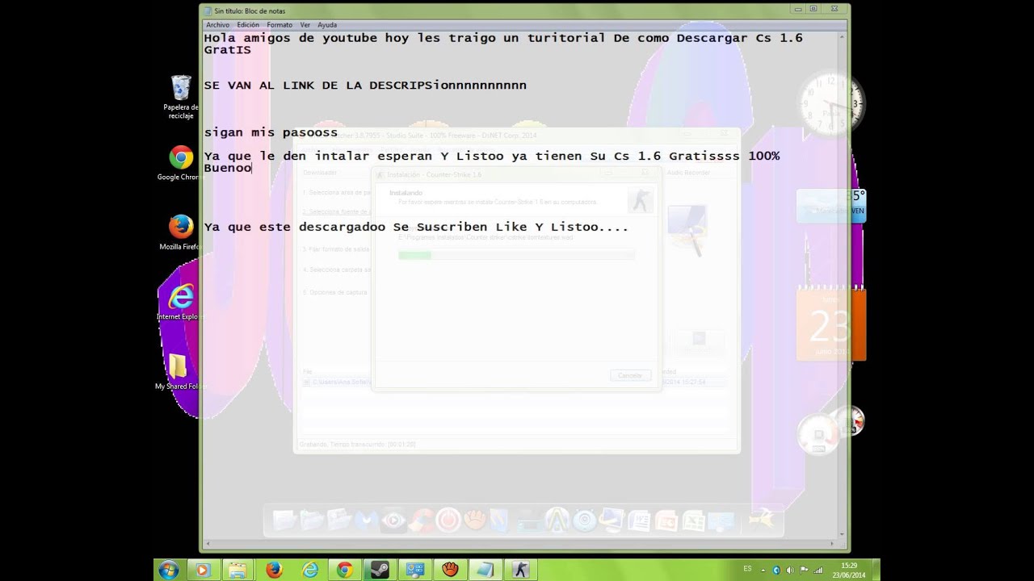Viewport: 1034px width, 581px height.
Task: Click the line 'SE VAN AL LINK DE LA DESCRIPSionnnnnnnnnn'
Action: click(365, 86)
